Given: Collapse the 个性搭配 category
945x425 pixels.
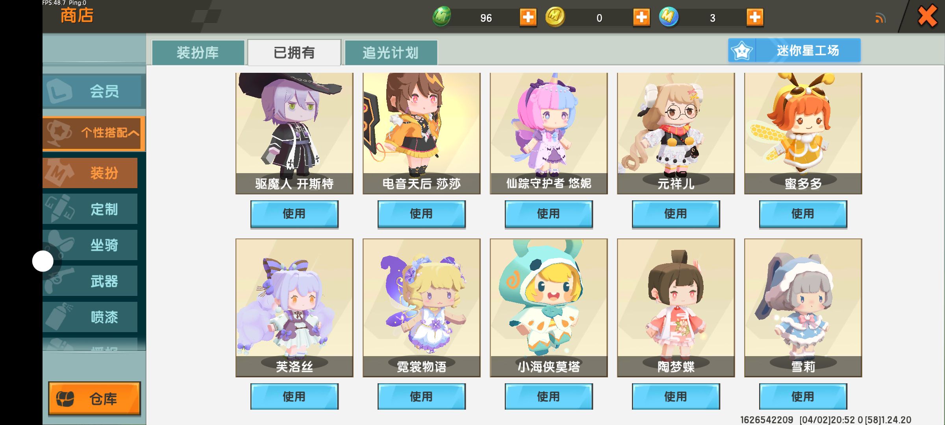Looking at the screenshot, I should pyautogui.click(x=94, y=133).
